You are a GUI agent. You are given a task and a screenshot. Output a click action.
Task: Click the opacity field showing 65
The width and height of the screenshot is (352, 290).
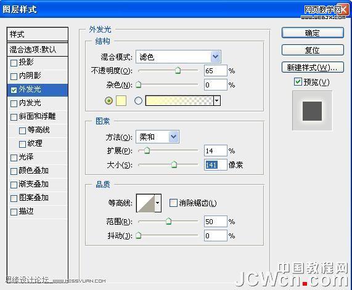coord(216,71)
